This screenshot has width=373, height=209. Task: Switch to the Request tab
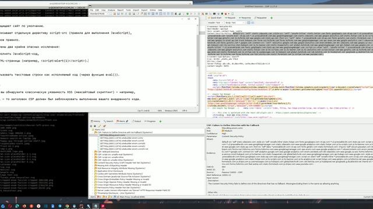pos(230,18)
